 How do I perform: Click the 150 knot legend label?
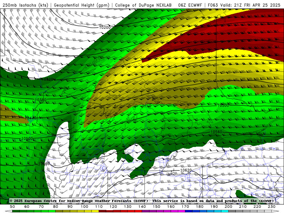[x=157, y=207]
